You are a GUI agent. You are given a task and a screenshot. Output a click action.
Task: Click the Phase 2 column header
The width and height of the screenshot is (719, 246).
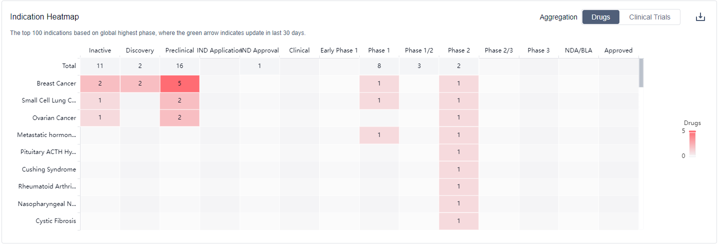pyautogui.click(x=459, y=50)
